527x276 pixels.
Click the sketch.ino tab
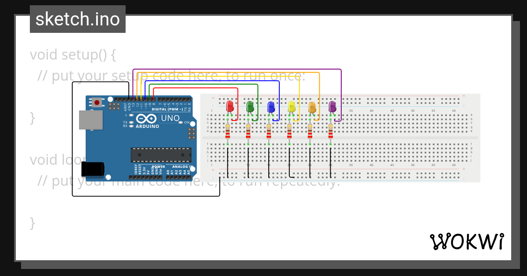[x=77, y=19]
